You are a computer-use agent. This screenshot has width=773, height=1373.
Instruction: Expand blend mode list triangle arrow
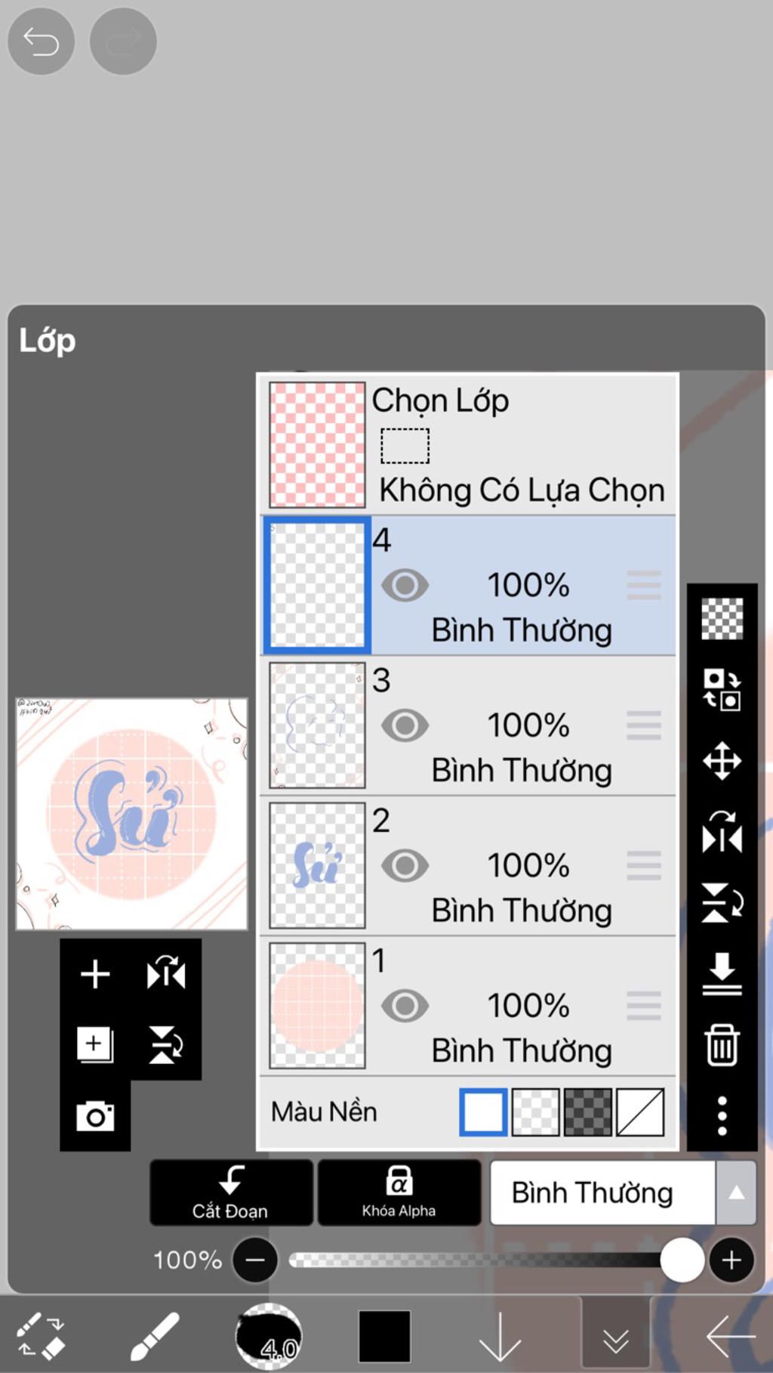pyautogui.click(x=736, y=1192)
